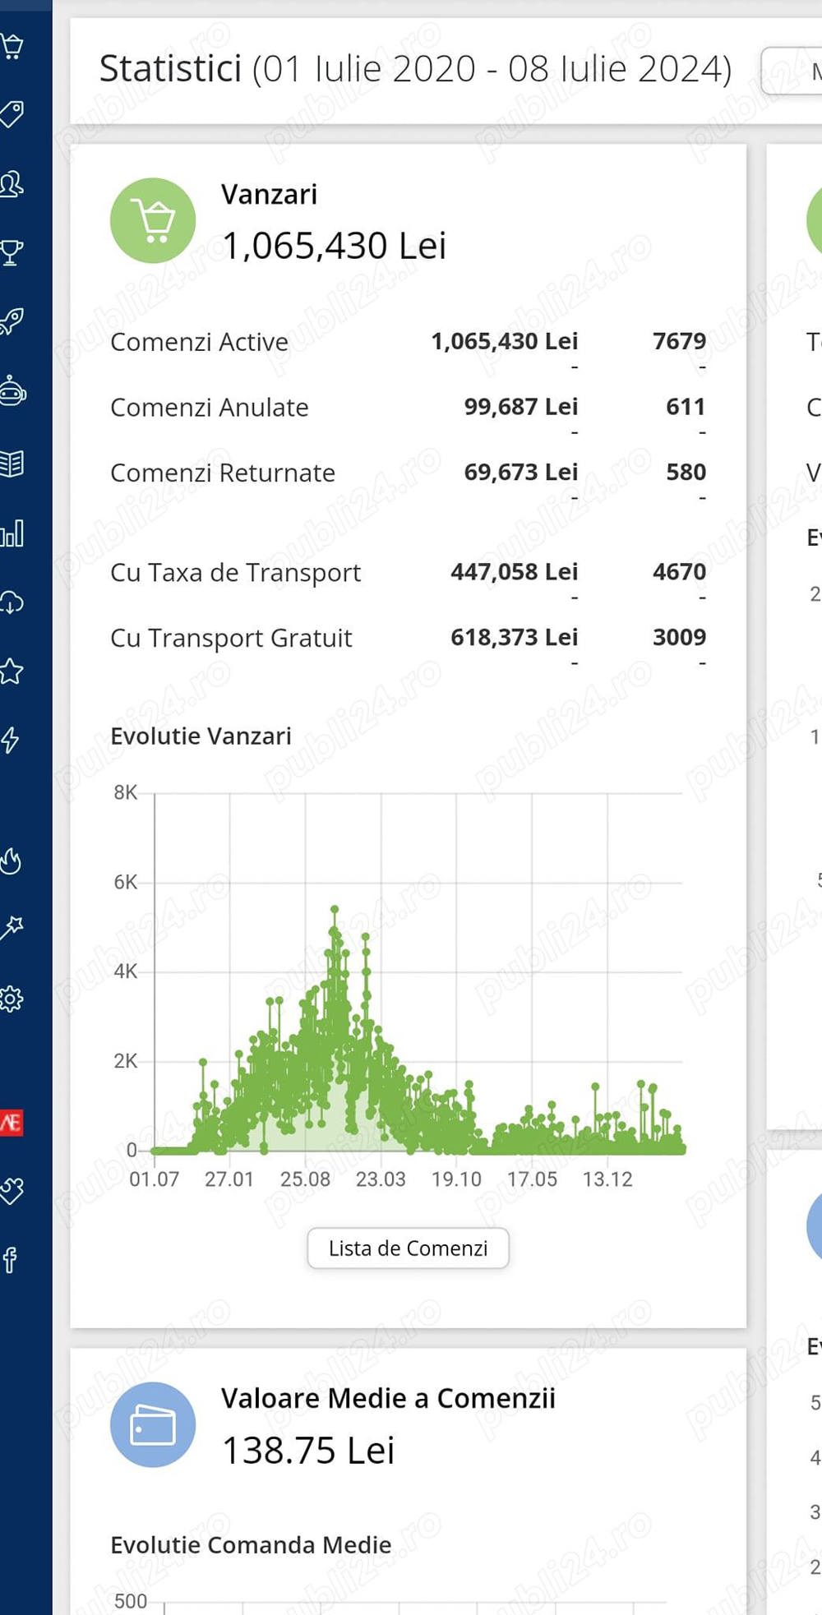Image resolution: width=822 pixels, height=1615 pixels.
Task: Click the green Vanzari cart circle icon
Action: click(x=153, y=220)
